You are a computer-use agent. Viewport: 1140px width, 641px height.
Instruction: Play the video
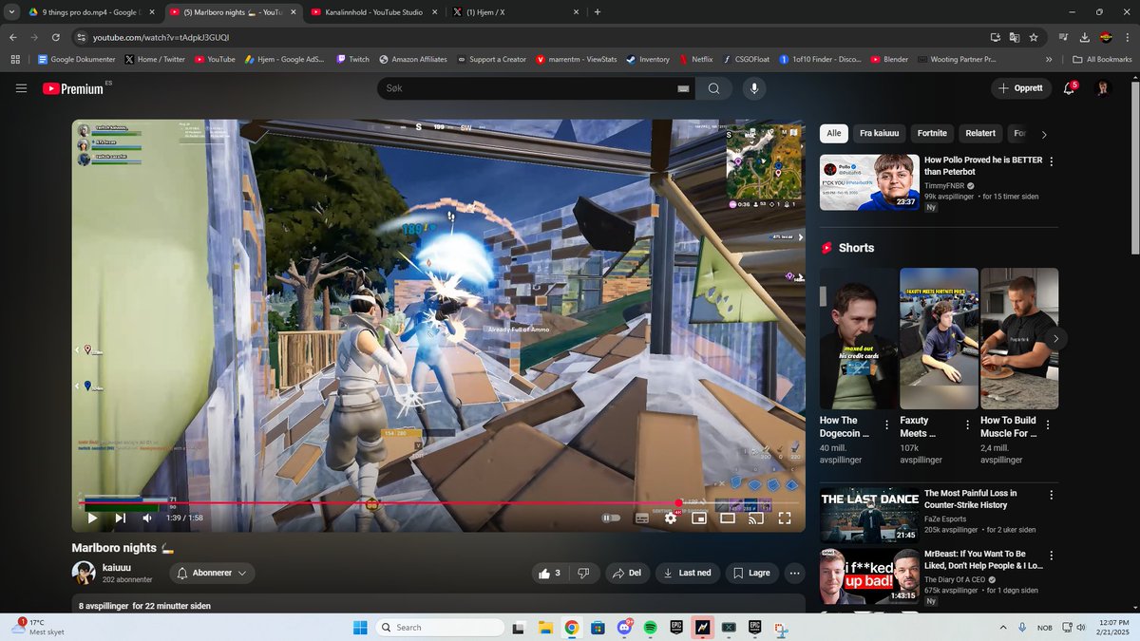(92, 518)
